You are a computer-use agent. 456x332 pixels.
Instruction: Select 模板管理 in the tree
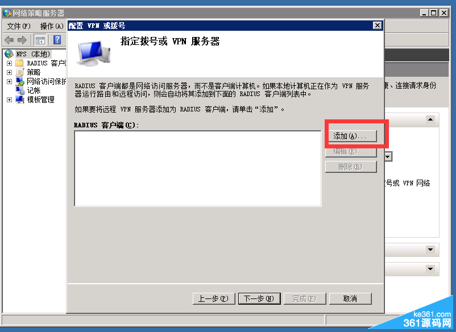point(41,99)
